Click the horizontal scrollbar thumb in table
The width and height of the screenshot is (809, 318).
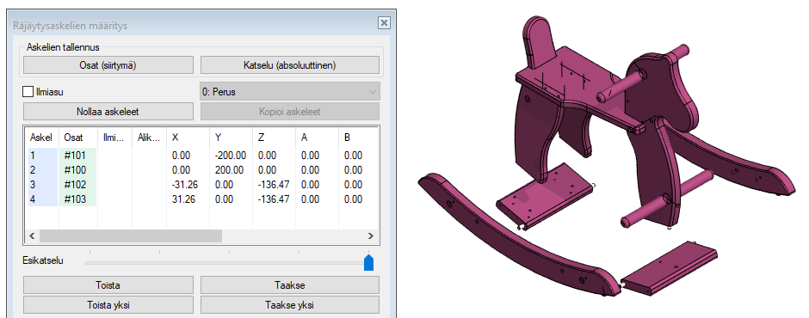pos(131,235)
